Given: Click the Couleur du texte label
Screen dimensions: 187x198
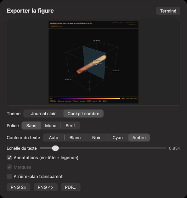Looking at the screenshot, I should point(23,138).
